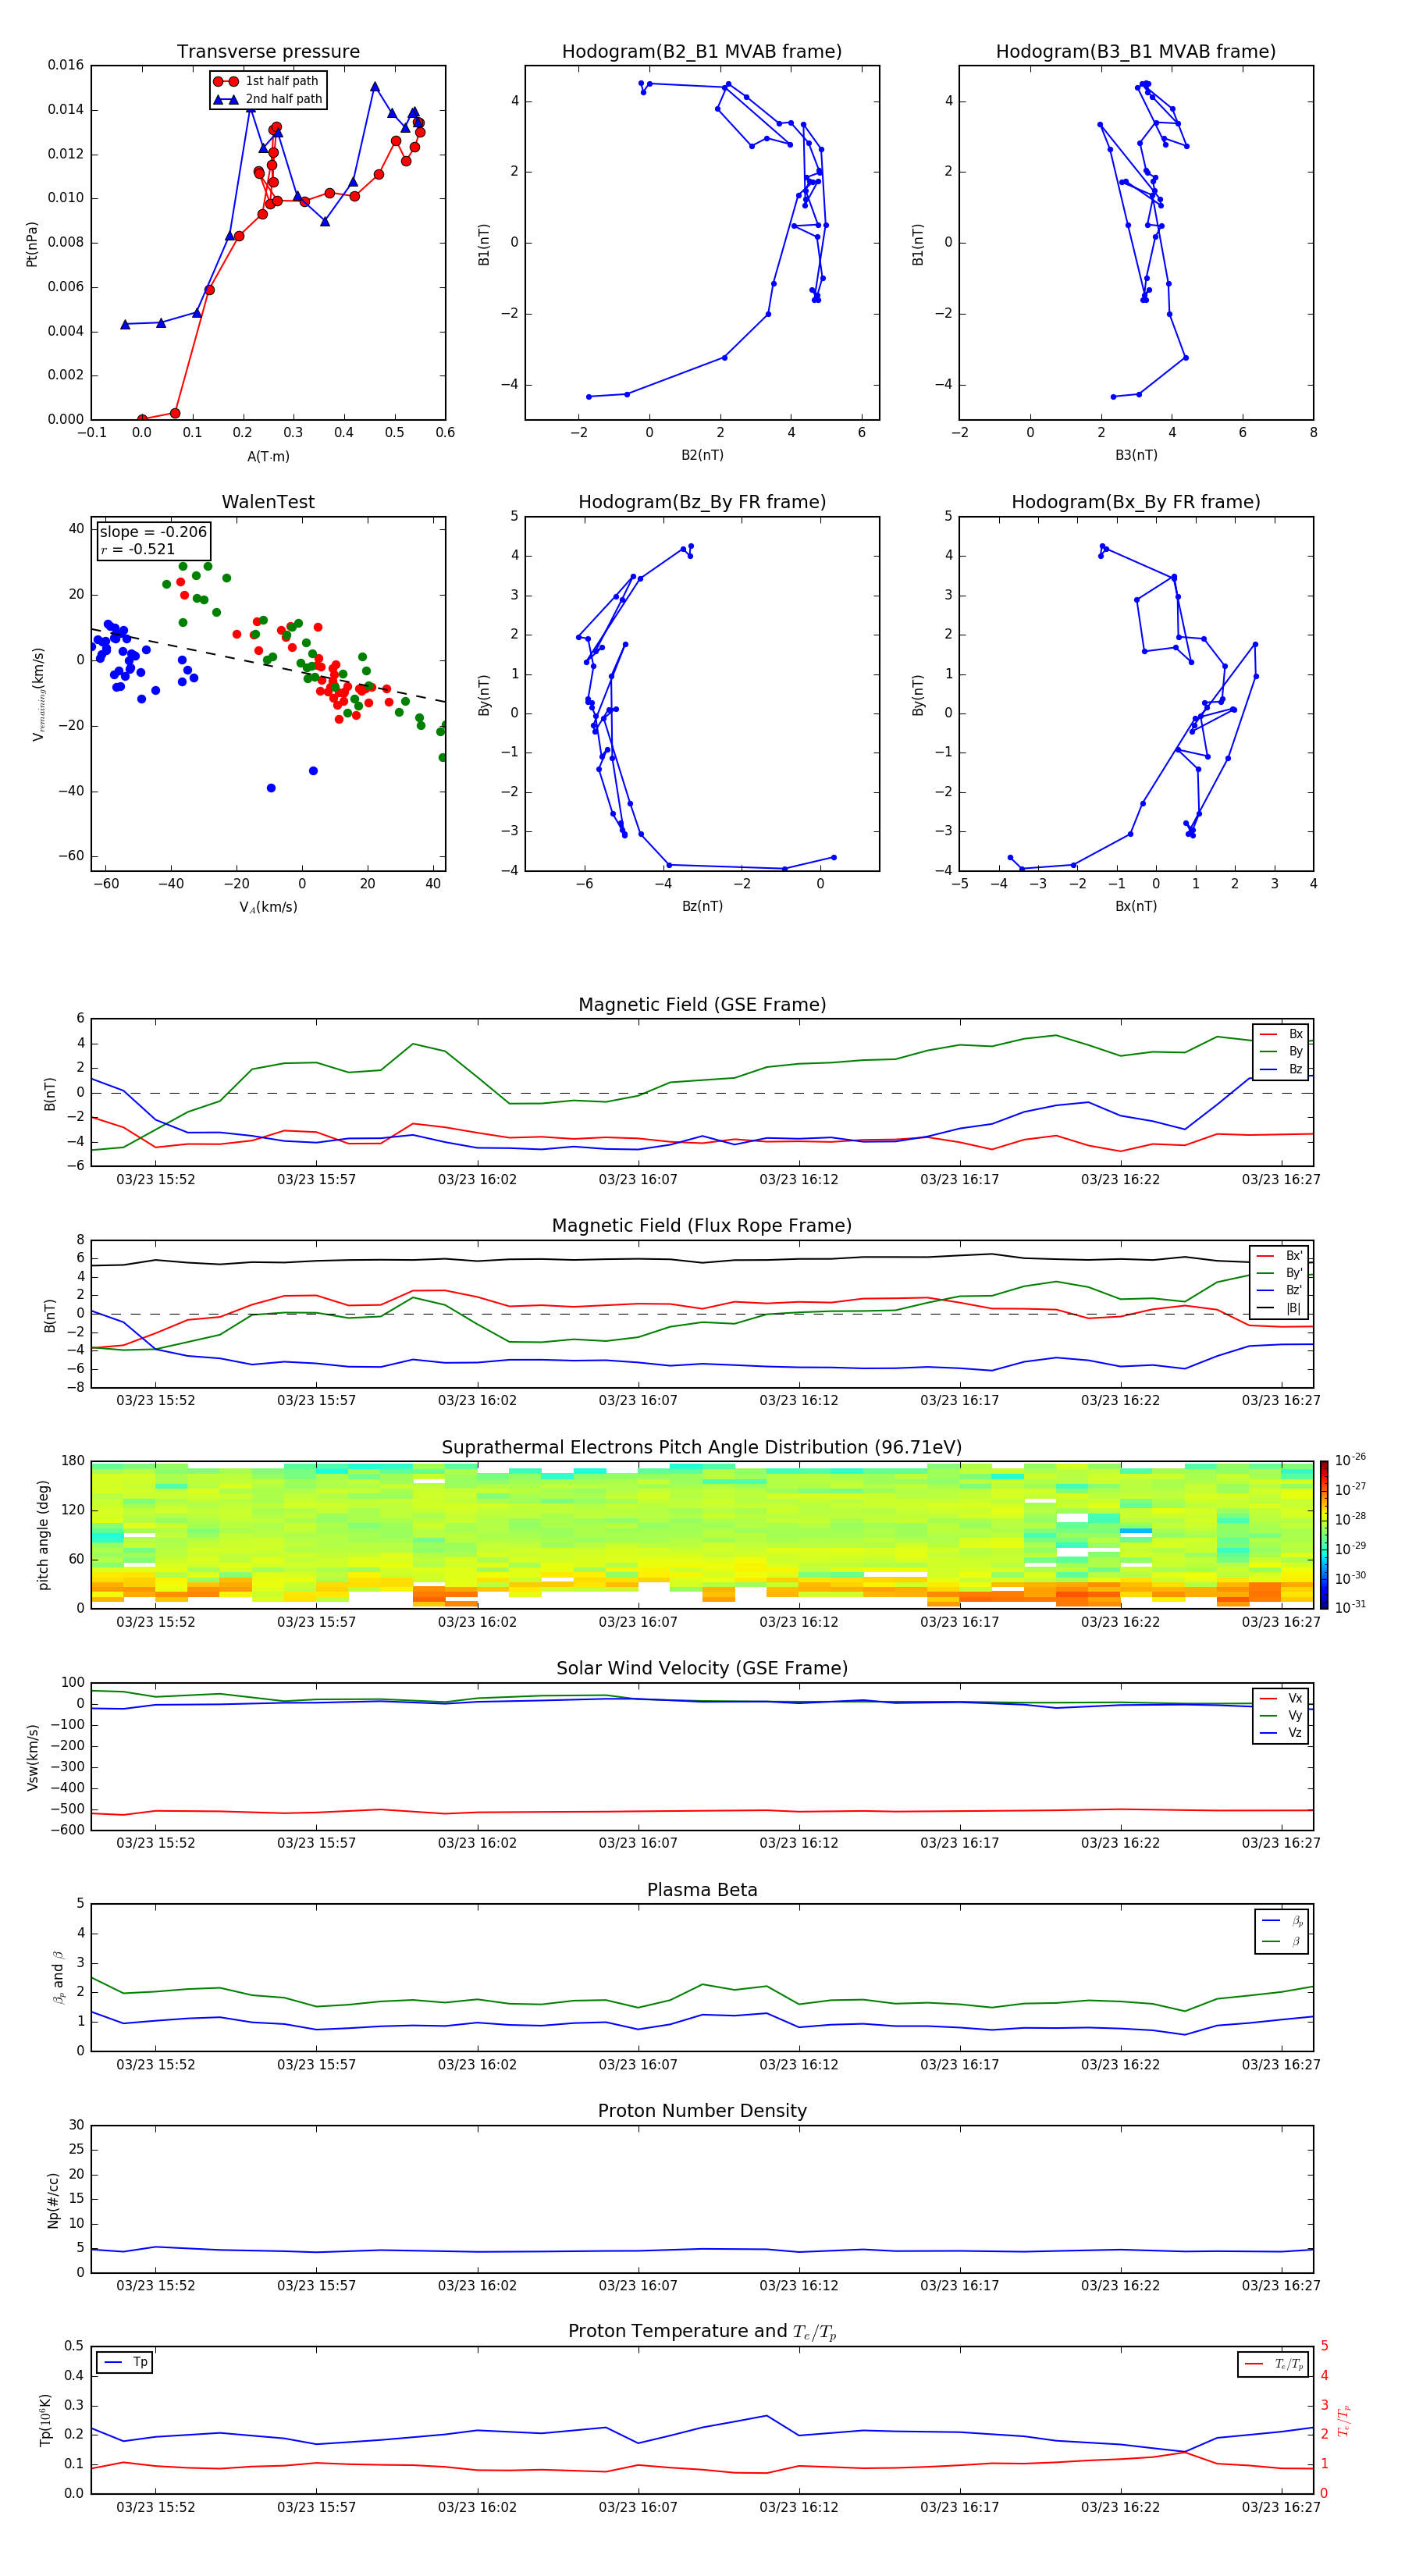
Task: Select the 'r = -0.521' annotation
Action: (138, 549)
